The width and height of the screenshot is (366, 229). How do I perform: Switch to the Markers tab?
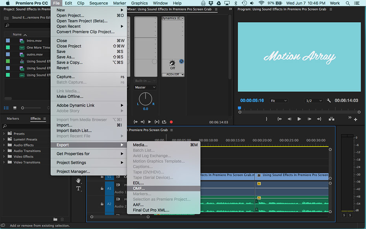point(13,119)
